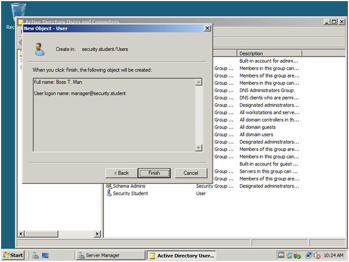Click the muted volume tray icon
Viewport: 349px width, 262px height.
(x=317, y=255)
